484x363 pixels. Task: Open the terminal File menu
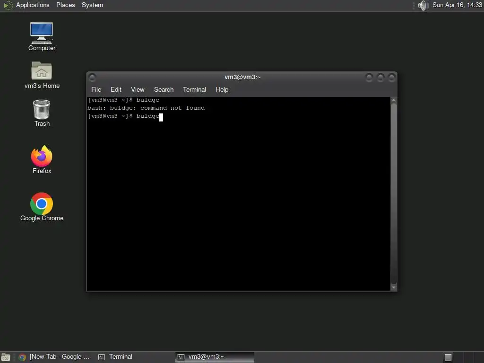96,89
